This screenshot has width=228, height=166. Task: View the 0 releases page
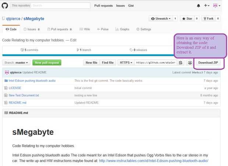[138, 50]
